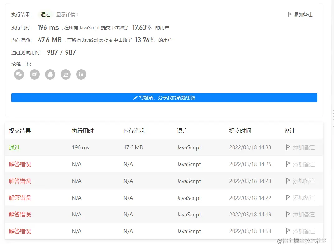Viewport: 334px width, 251px height.
Task: Click 提交结果 column header
Action: 20,131
